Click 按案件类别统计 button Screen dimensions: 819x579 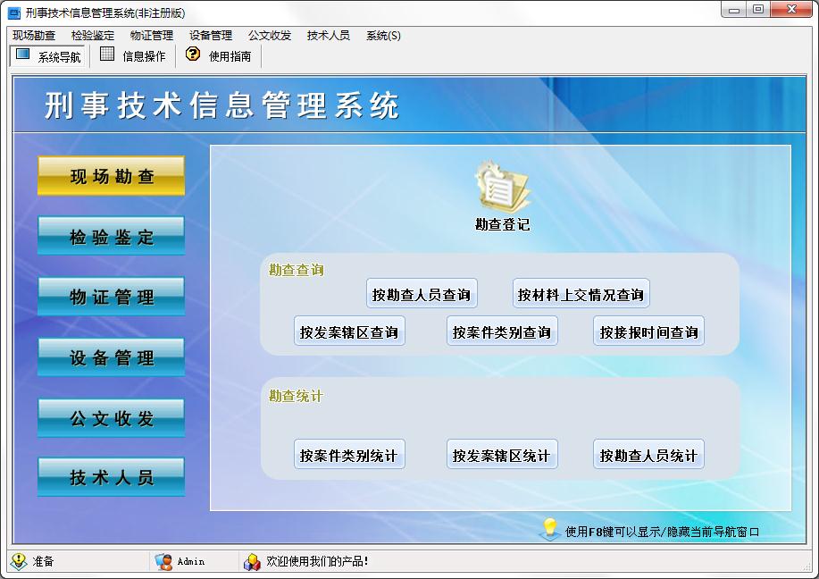pos(349,455)
